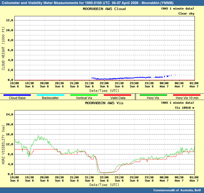Viewport: 204px width, 193px height.
Task: Click the cloud chart 'Date/Time (UTC)' label
Action: point(104,91)
